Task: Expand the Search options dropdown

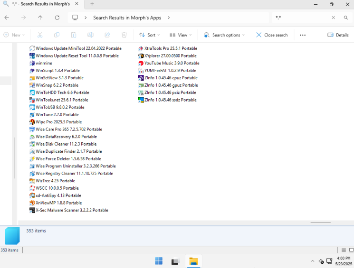Action: pyautogui.click(x=224, y=35)
